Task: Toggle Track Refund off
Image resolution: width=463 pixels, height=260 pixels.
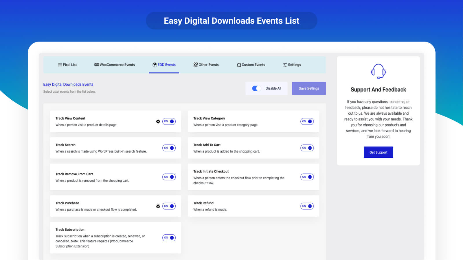Action: click(307, 206)
